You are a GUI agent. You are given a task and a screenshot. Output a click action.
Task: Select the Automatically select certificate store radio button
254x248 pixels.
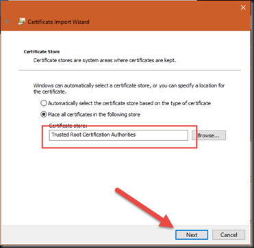tap(44, 103)
